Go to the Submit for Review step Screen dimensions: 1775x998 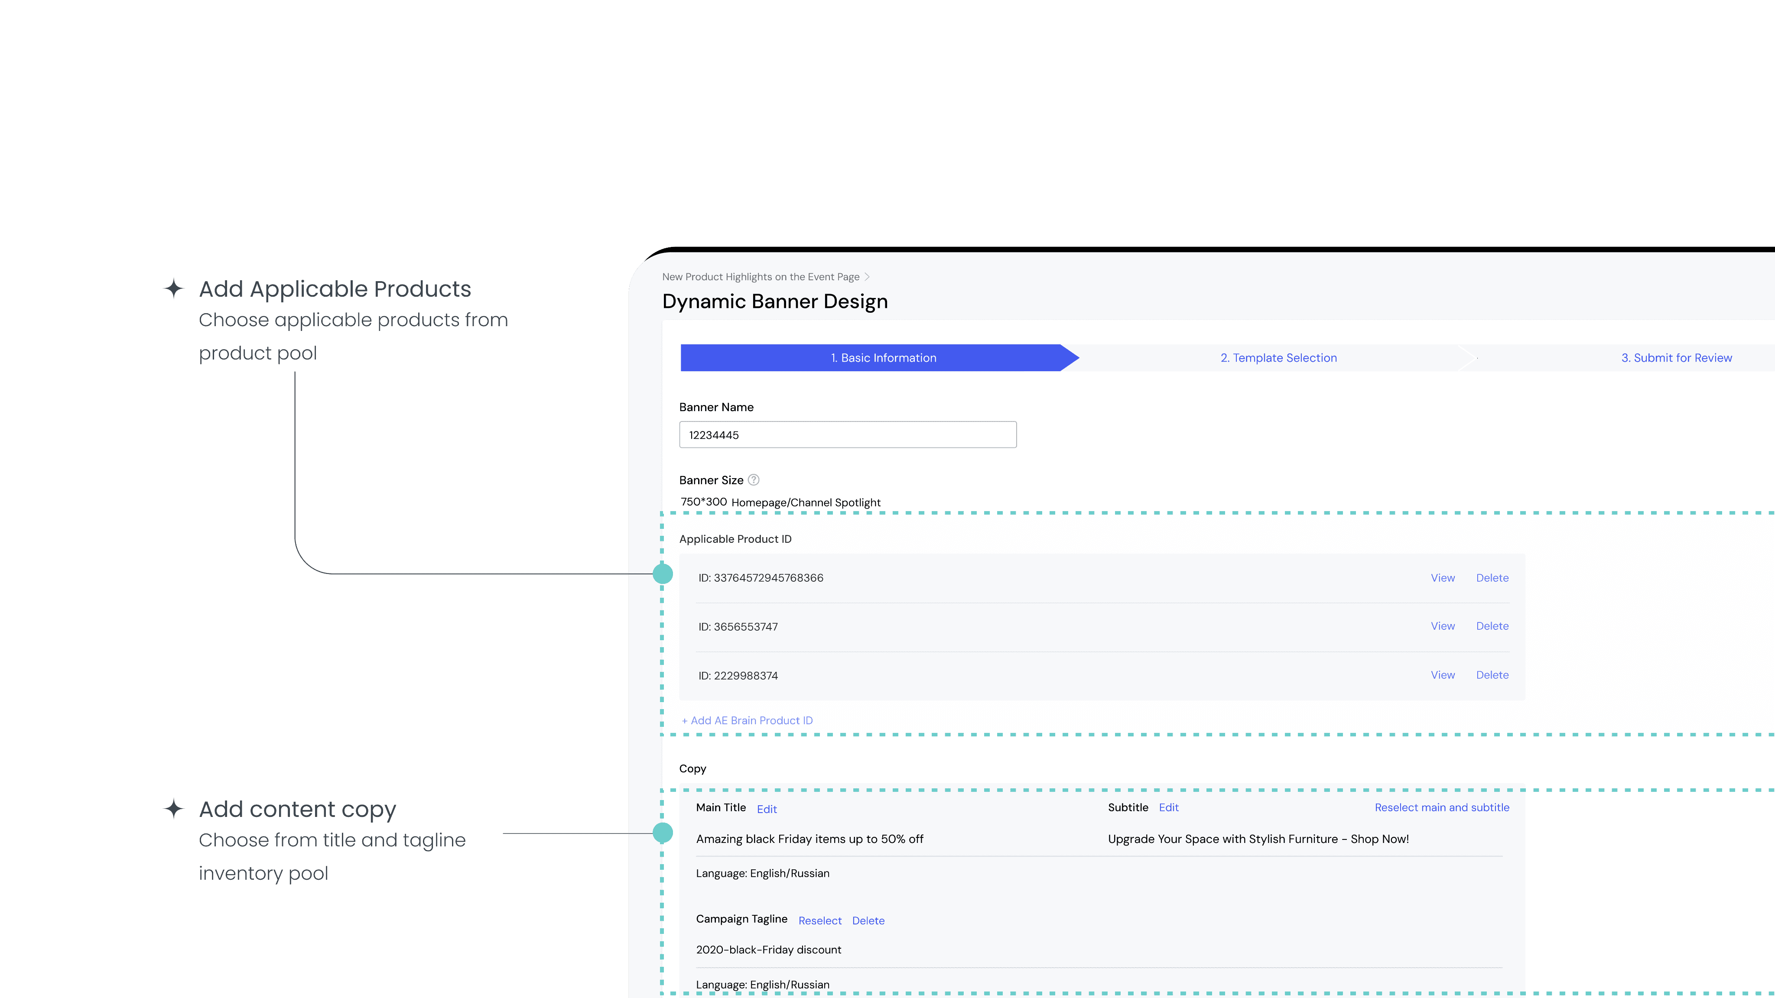(1676, 357)
